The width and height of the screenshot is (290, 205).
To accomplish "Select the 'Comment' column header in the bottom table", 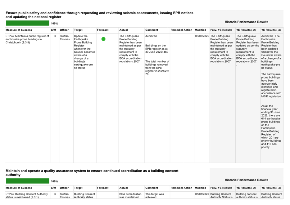I will 152,188.
